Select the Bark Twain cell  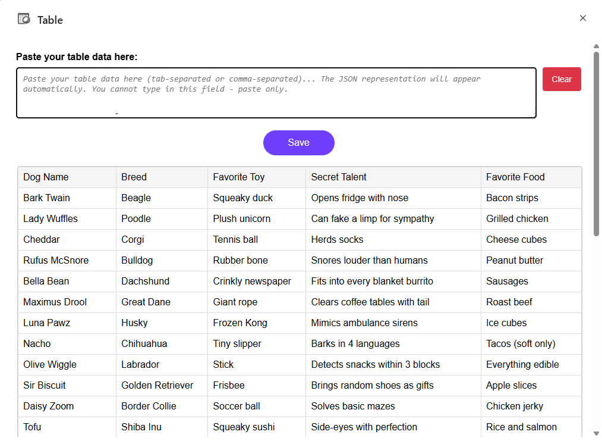pyautogui.click(x=46, y=198)
